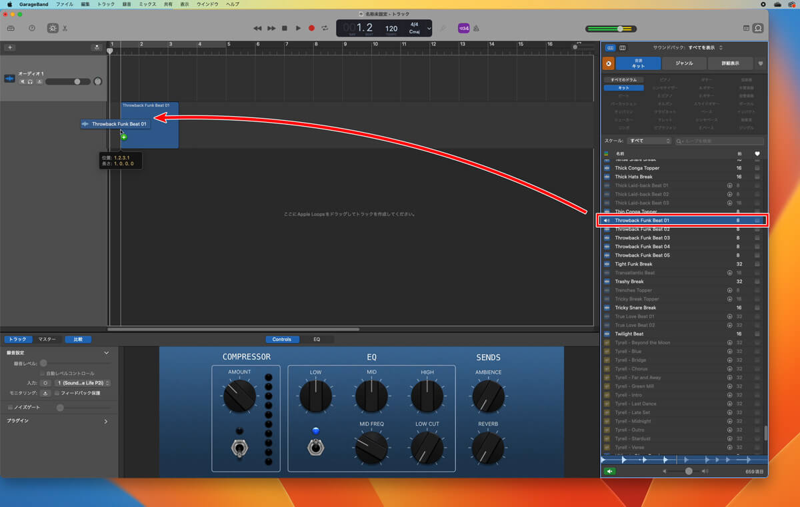Screen dimensions: 800x507
Task: Show favorites with heart filter button
Action: 761,63
